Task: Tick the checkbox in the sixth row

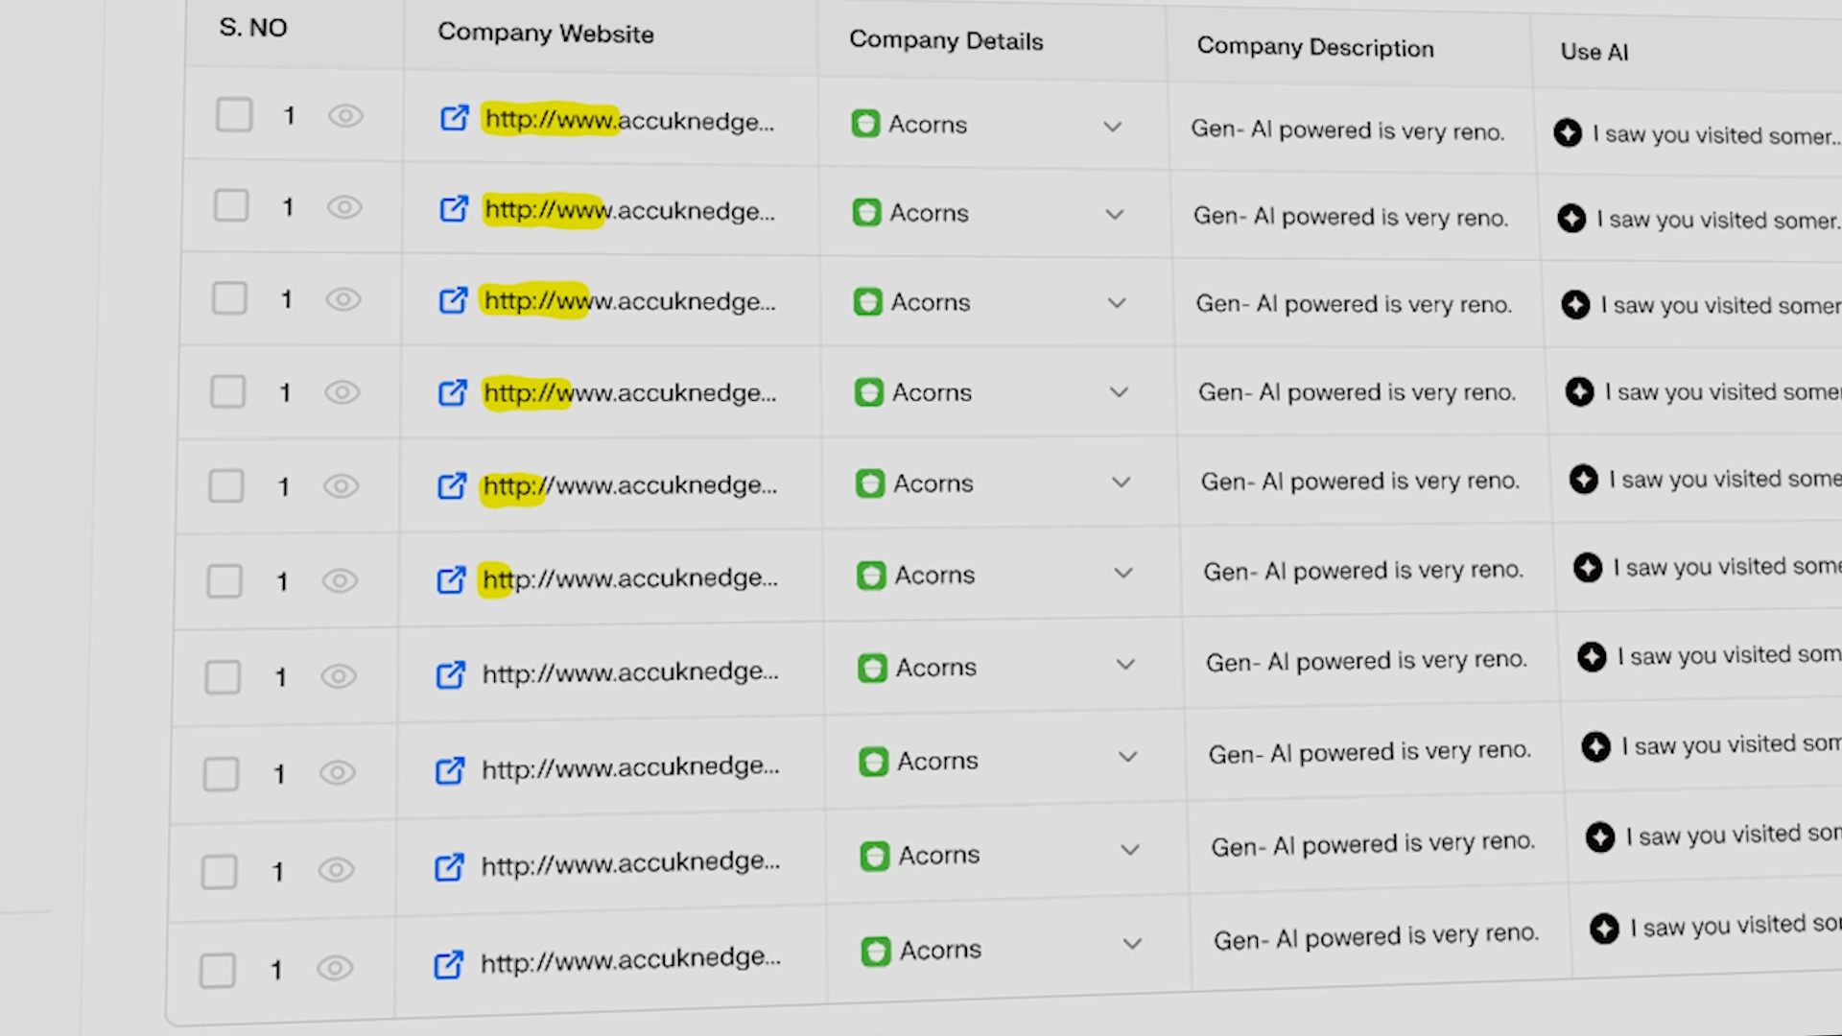Action: click(224, 580)
